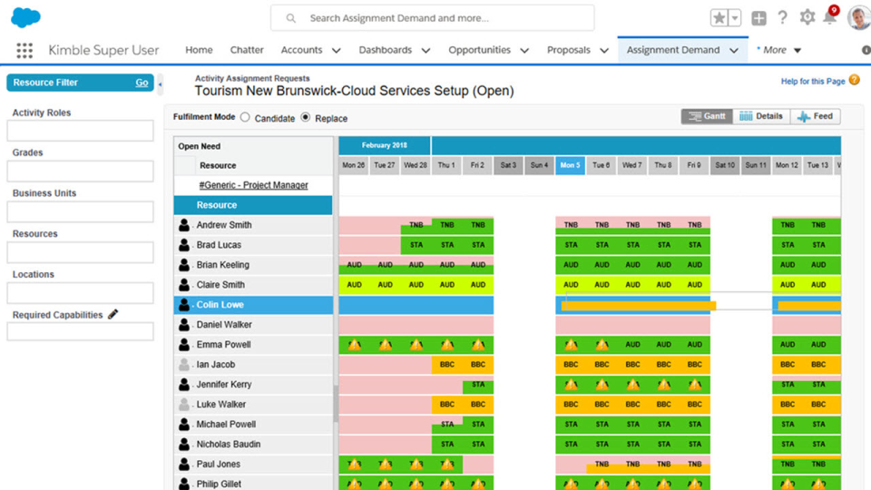Click Brad Lucas's person icon
Image resolution: width=871 pixels, height=490 pixels.
tap(184, 245)
